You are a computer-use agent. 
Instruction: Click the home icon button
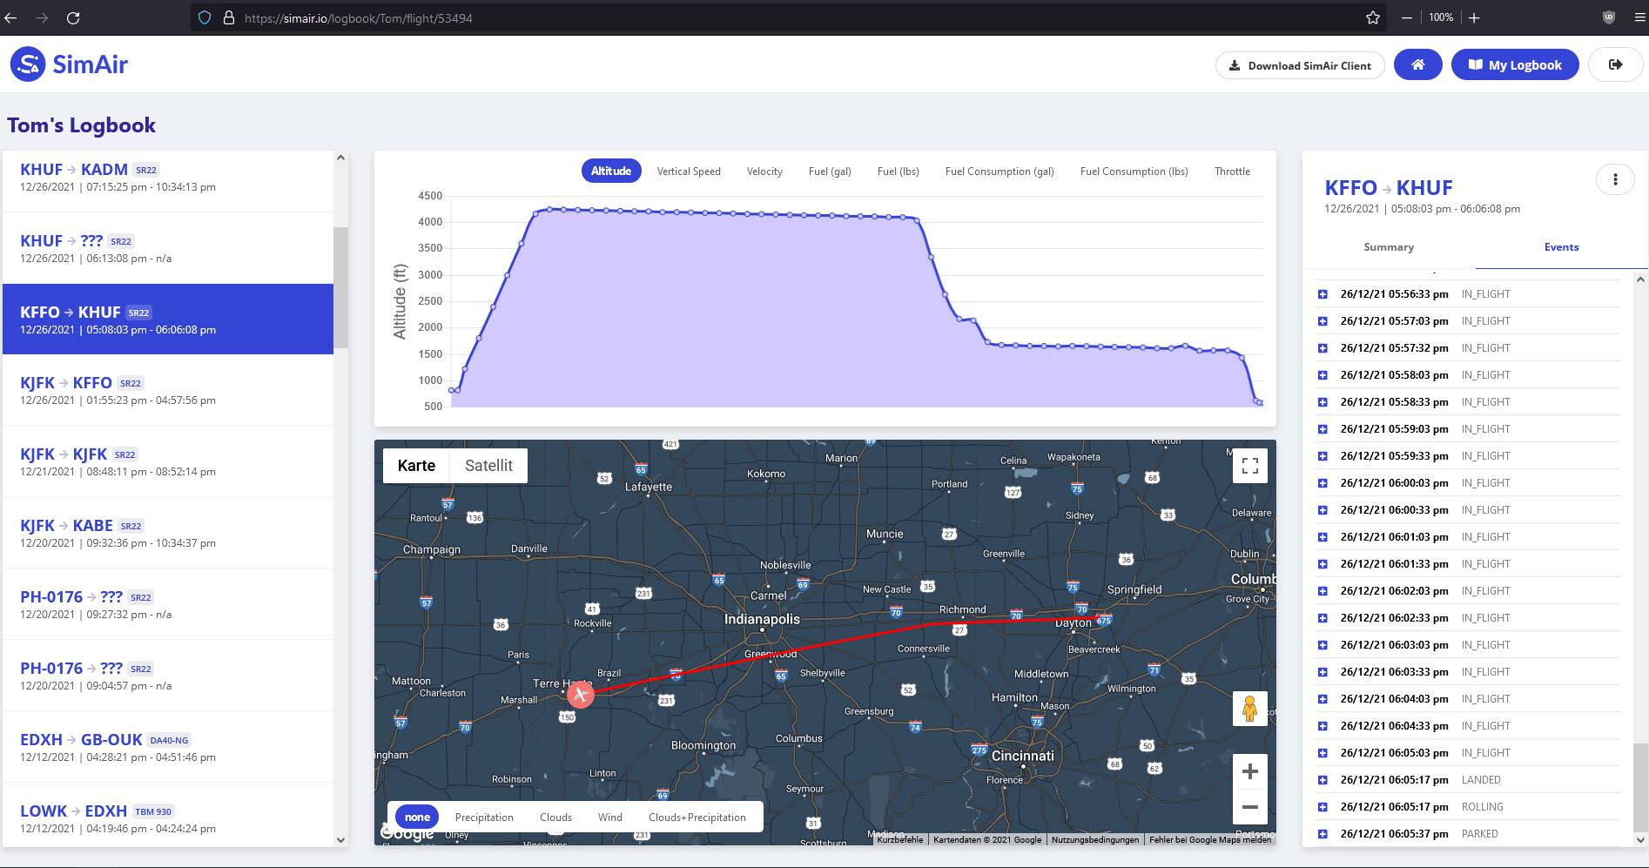tap(1417, 64)
